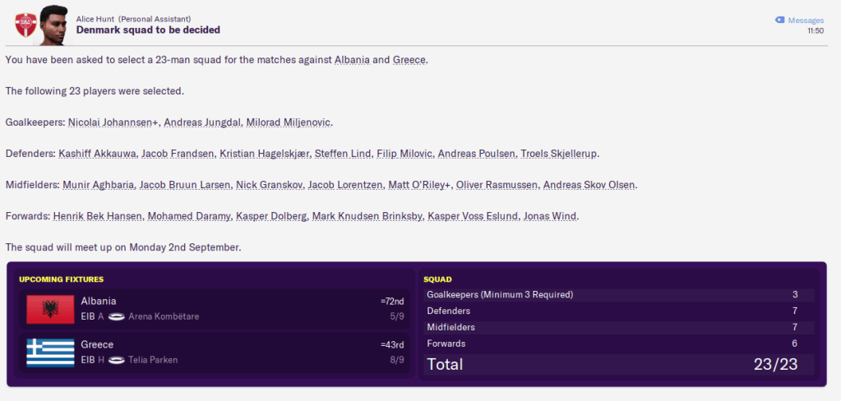Click the Arena Kombëtare stadium icon
The width and height of the screenshot is (841, 401).
coord(116,316)
